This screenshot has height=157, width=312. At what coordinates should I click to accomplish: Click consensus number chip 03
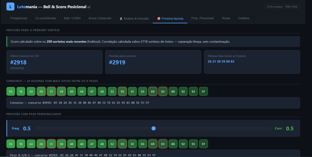[11, 91]
